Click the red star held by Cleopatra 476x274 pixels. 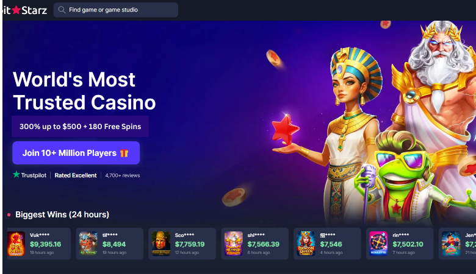point(286,129)
